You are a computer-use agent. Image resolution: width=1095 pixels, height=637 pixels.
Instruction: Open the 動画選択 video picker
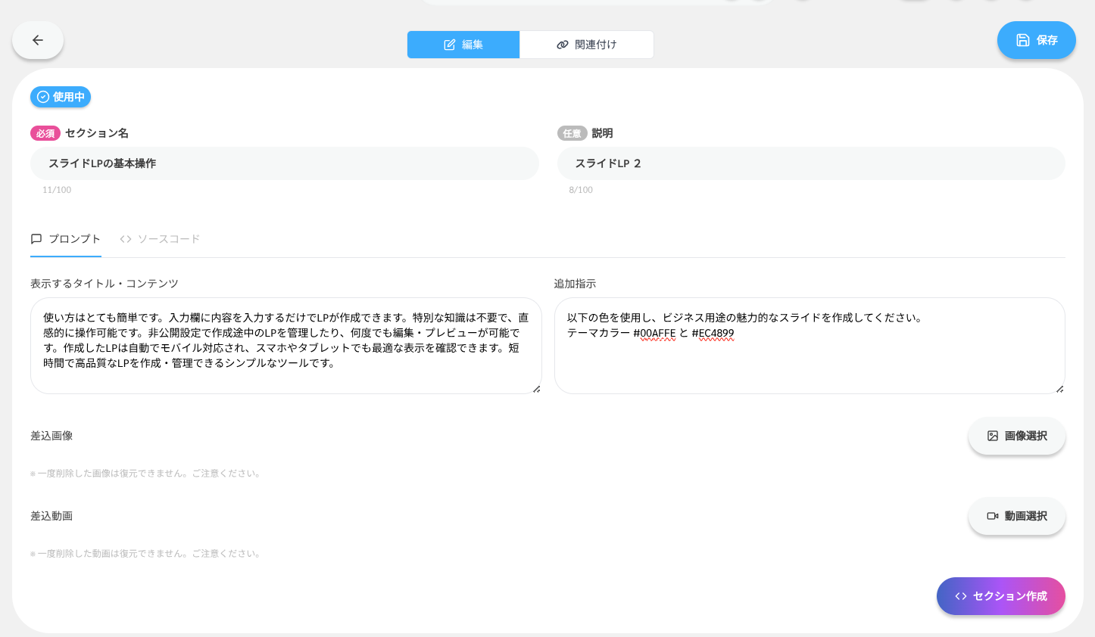1016,516
